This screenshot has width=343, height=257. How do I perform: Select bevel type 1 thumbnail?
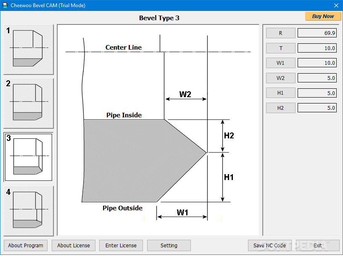(x=29, y=50)
